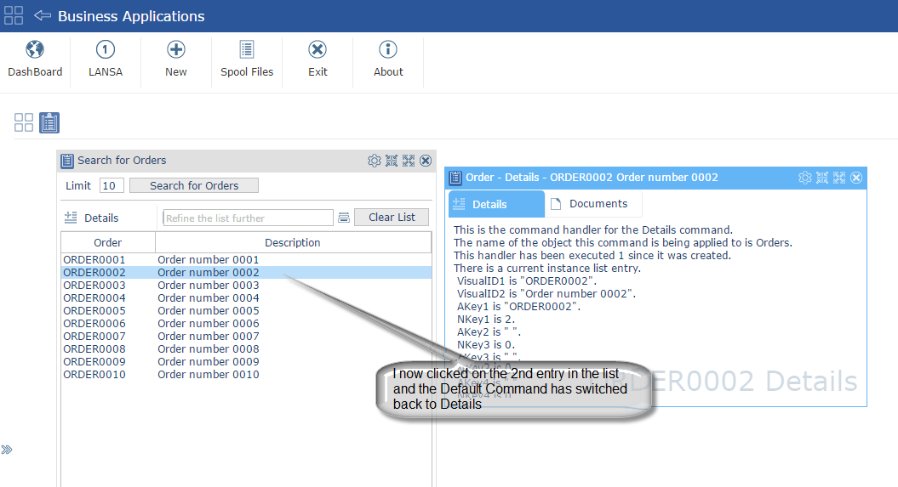Switch to the tile grid view icon
Screen dimensions: 898x487
(x=24, y=122)
